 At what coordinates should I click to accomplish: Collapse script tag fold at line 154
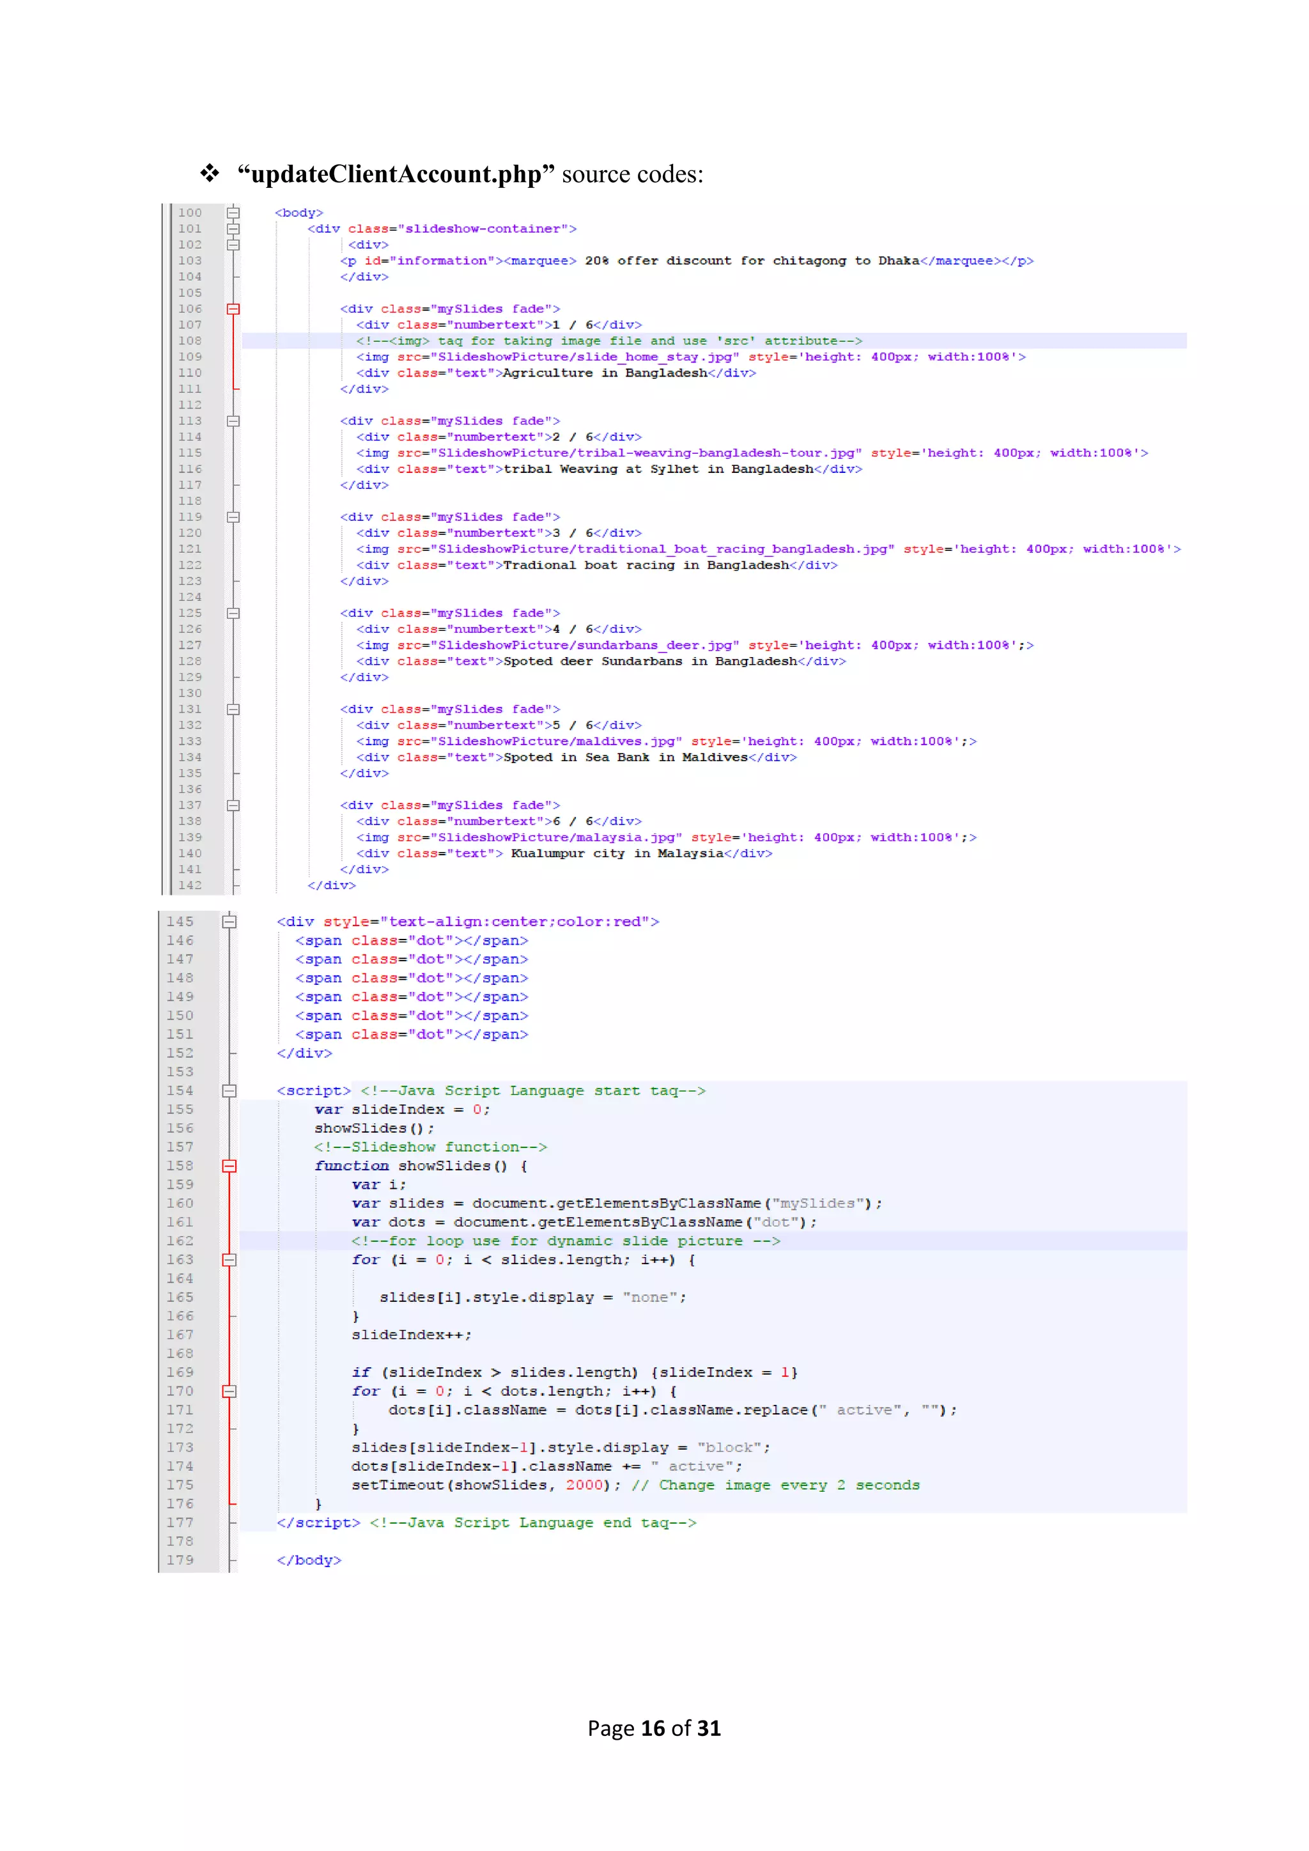coord(229,1091)
